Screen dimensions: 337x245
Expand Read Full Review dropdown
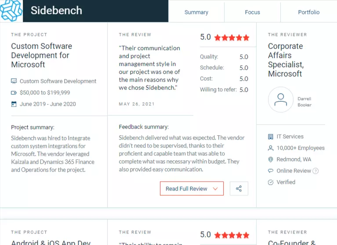click(x=192, y=188)
